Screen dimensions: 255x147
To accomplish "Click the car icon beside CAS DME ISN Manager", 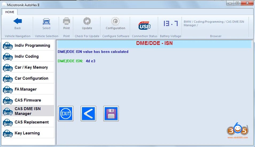I will click(x=8, y=111).
